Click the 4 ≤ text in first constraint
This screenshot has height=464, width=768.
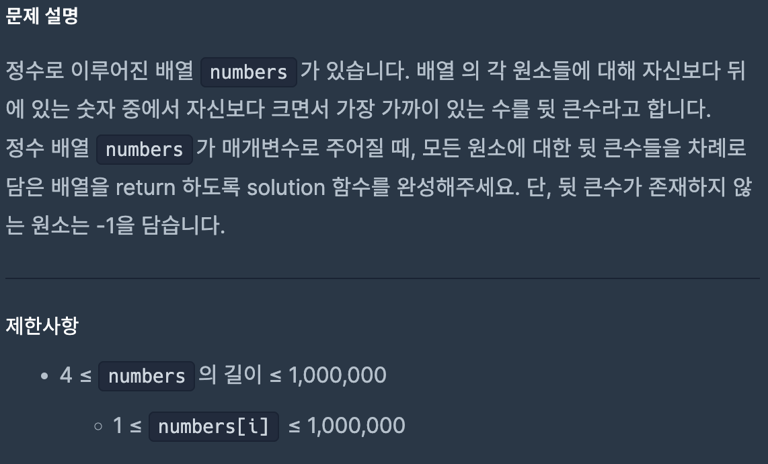(76, 375)
